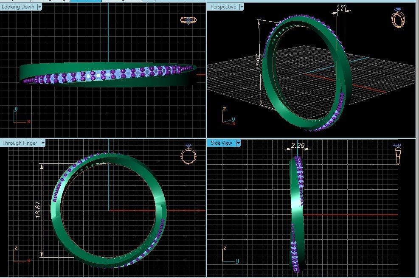Select the 18.67 dimension in Through Finger view

[x=38, y=210]
